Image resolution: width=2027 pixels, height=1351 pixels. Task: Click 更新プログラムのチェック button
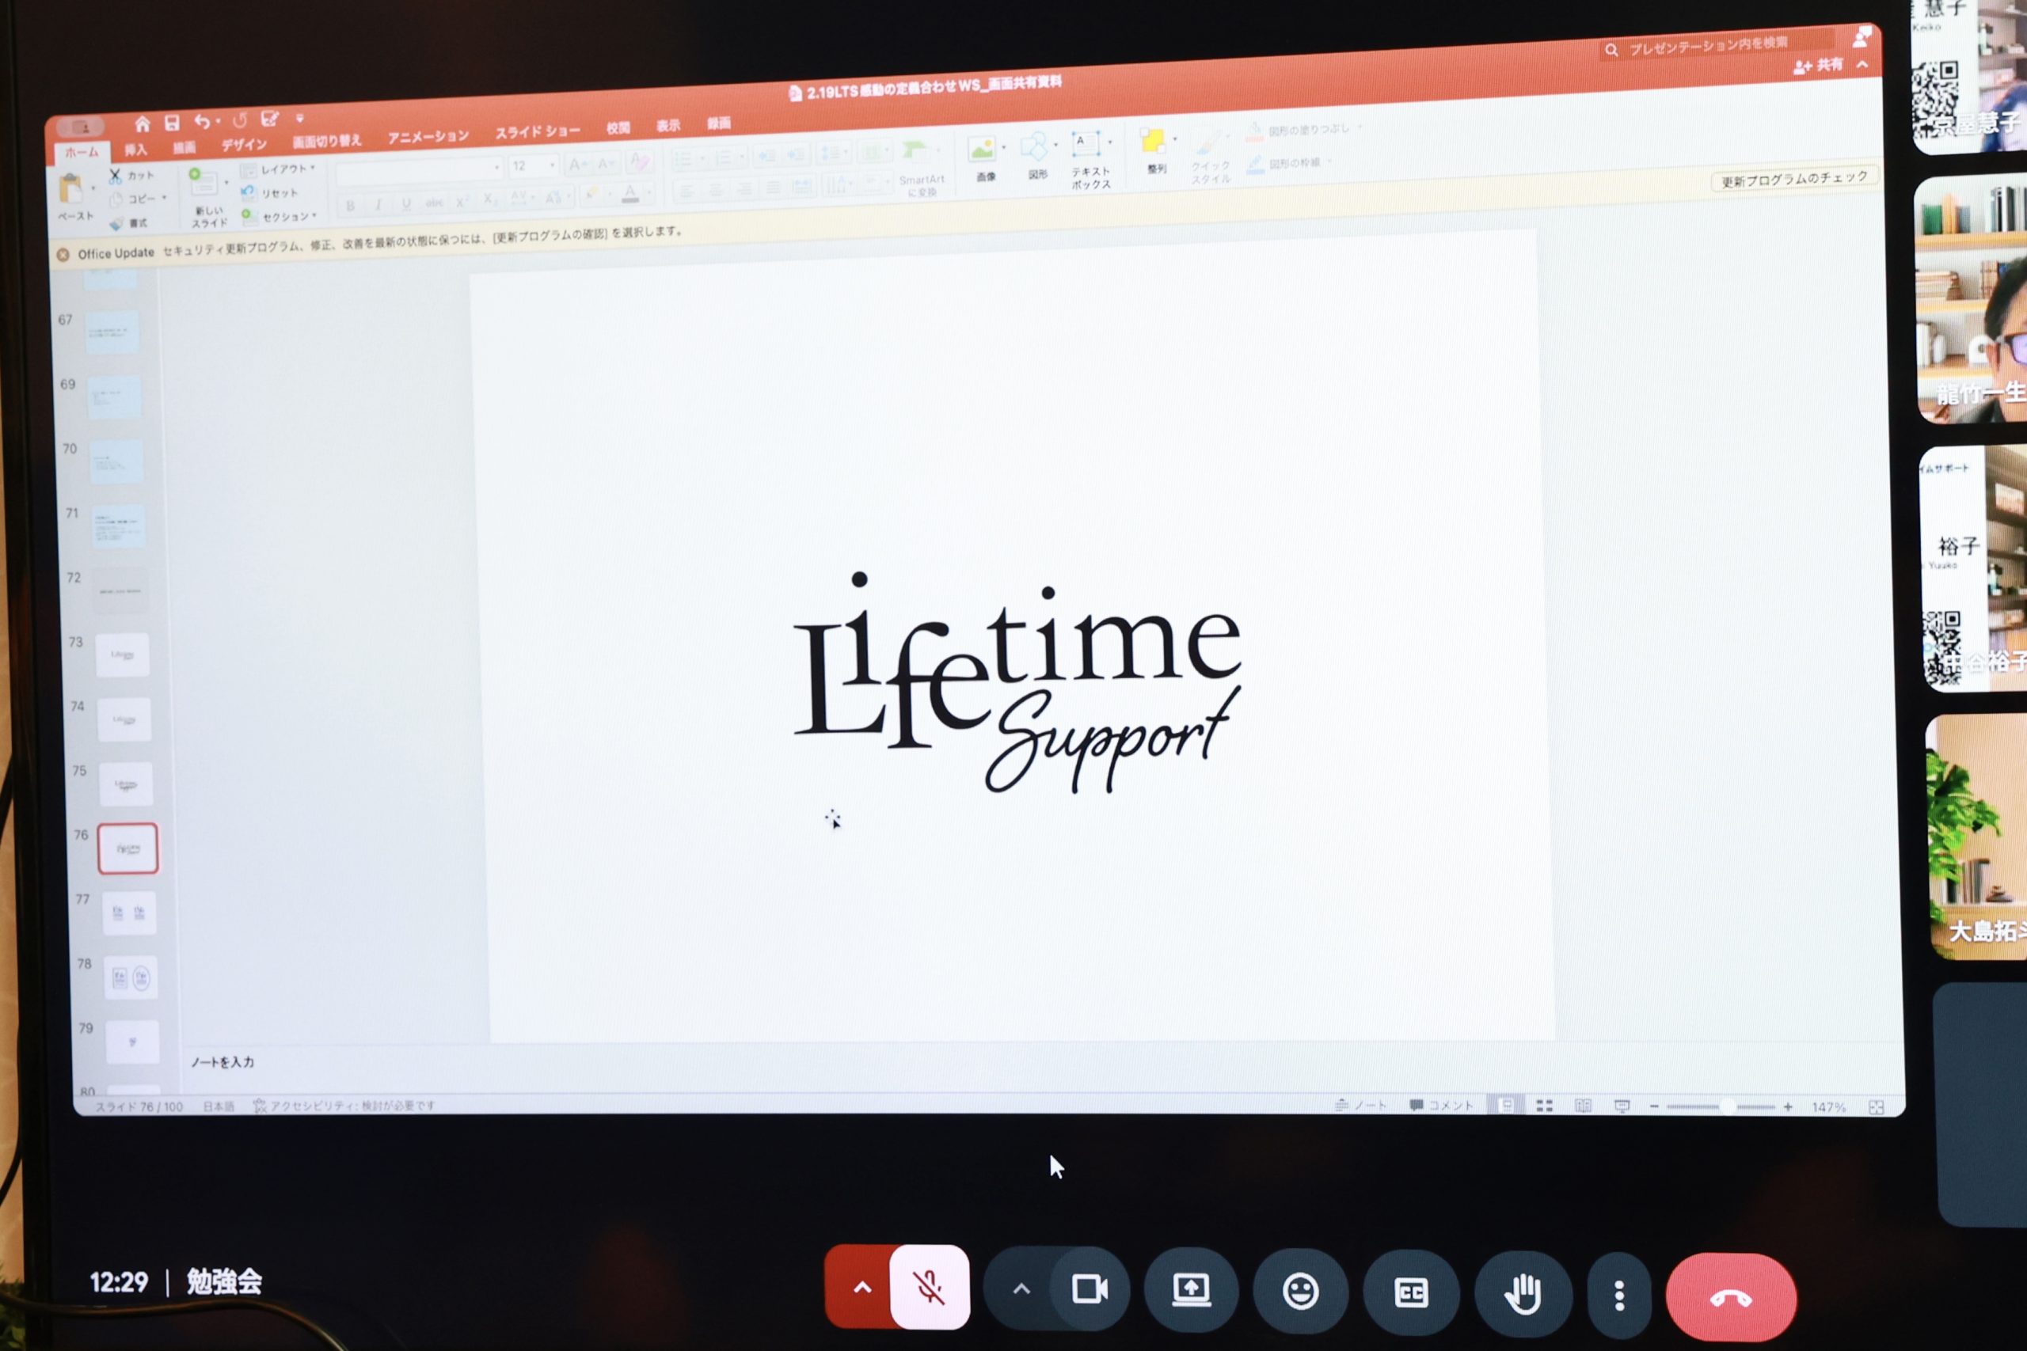[1793, 179]
